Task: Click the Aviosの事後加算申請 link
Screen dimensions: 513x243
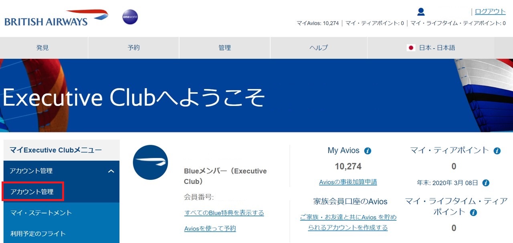Action: 348,182
